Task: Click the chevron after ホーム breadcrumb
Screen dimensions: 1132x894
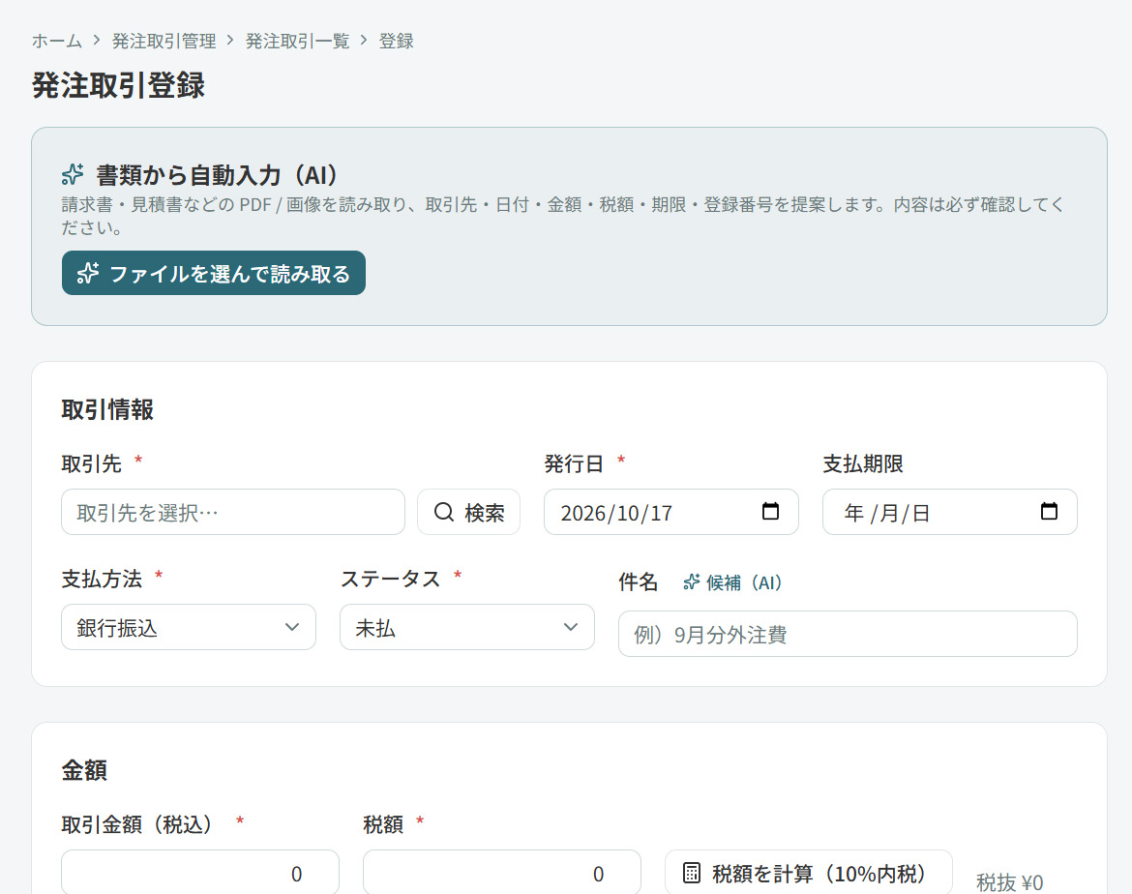Action: click(97, 41)
